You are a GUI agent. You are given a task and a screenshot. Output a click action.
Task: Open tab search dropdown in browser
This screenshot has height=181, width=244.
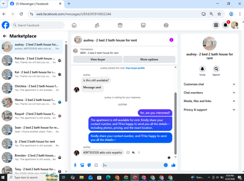click(x=3, y=3)
